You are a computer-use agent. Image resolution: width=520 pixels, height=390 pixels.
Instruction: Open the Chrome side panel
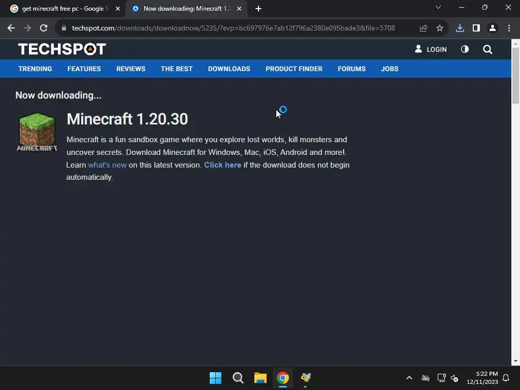coord(476,28)
